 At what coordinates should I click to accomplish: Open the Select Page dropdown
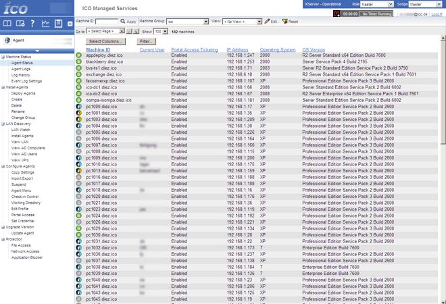(105, 31)
